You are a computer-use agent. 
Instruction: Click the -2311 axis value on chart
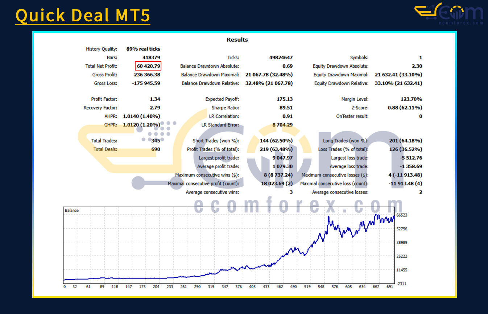402,284
